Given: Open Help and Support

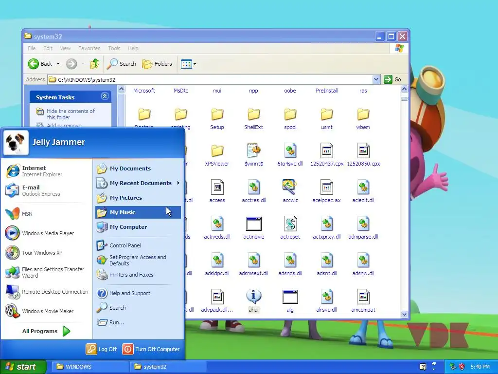Looking at the screenshot, I should tap(124, 293).
